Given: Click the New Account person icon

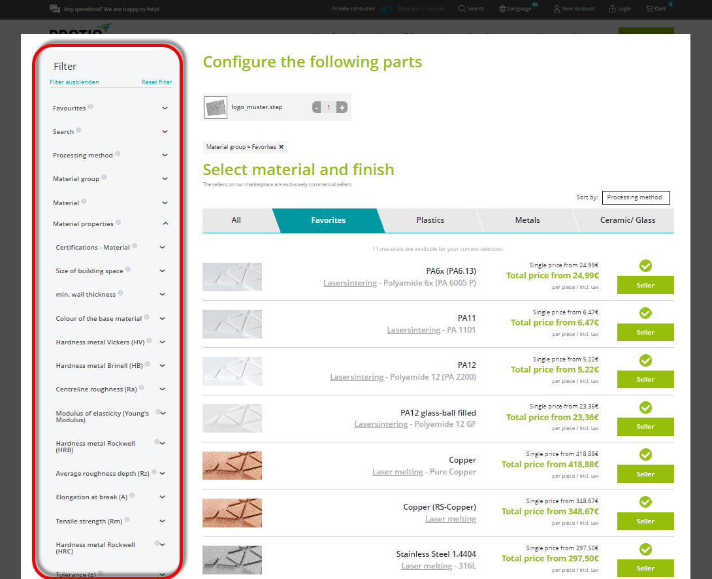Looking at the screenshot, I should click(x=557, y=9).
